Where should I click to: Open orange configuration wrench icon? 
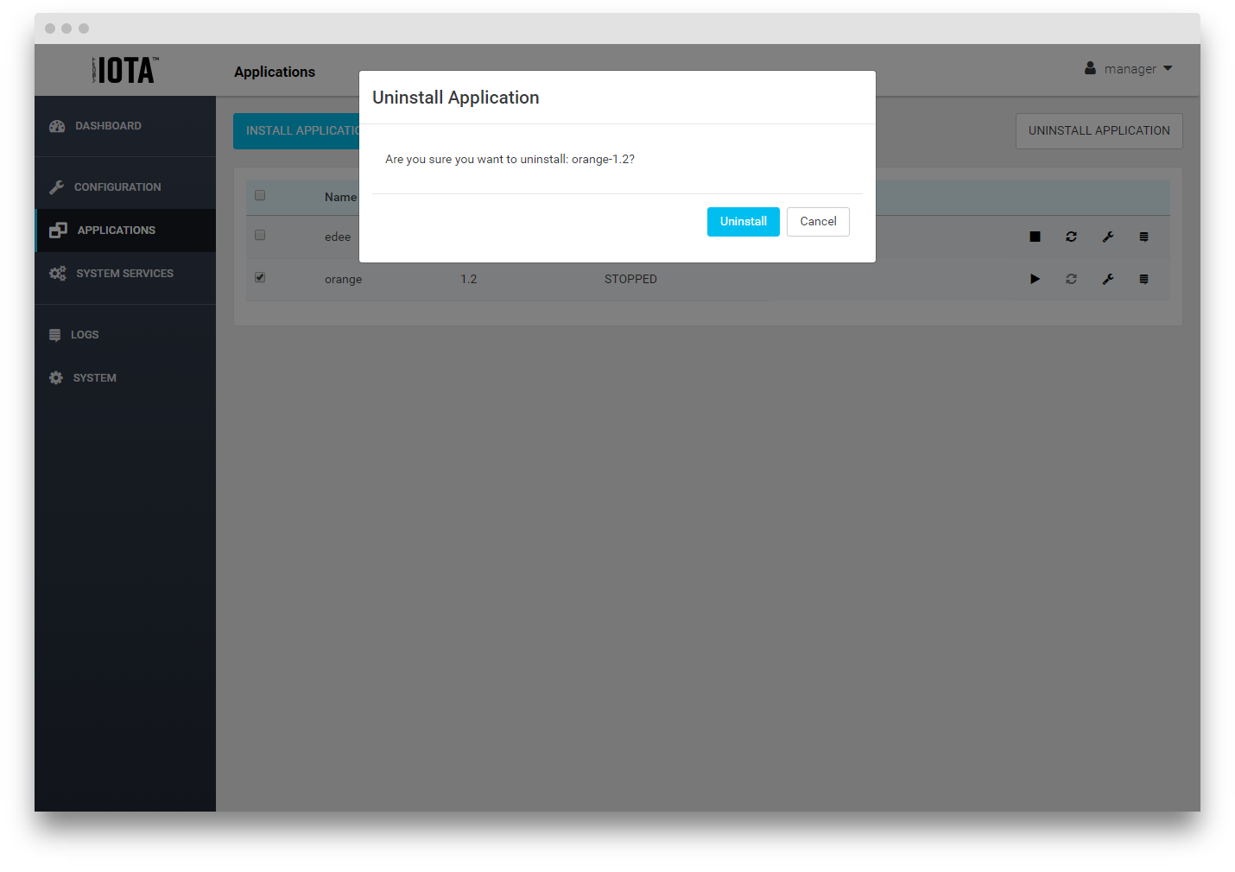point(1108,279)
